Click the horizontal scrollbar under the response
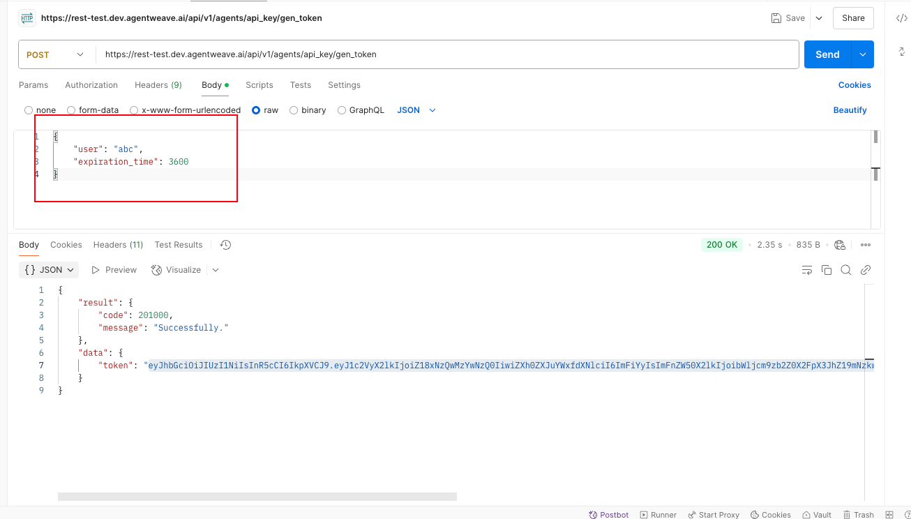Screen dimensions: 911x519 tap(257, 497)
